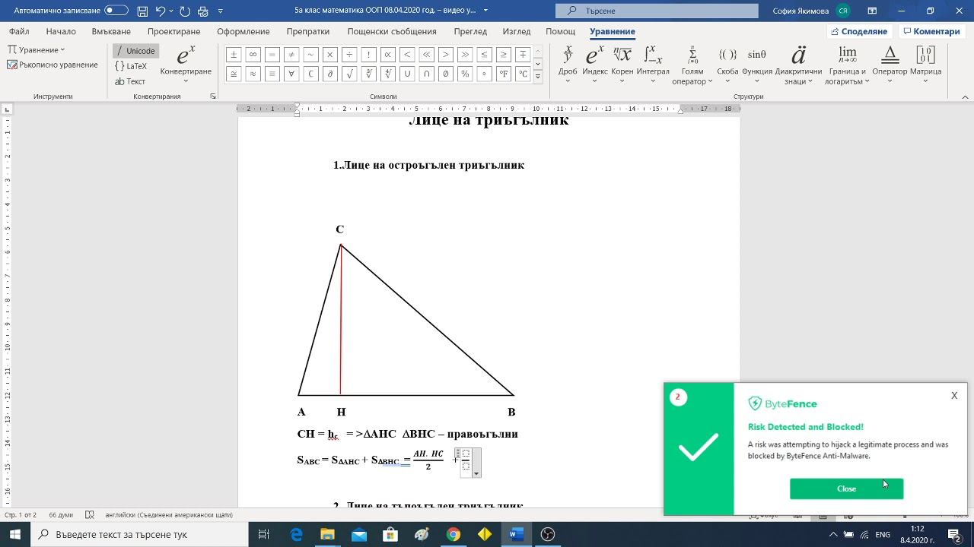The width and height of the screenshot is (974, 547).
Task: Switch to the Преглед tab
Action: pos(470,32)
